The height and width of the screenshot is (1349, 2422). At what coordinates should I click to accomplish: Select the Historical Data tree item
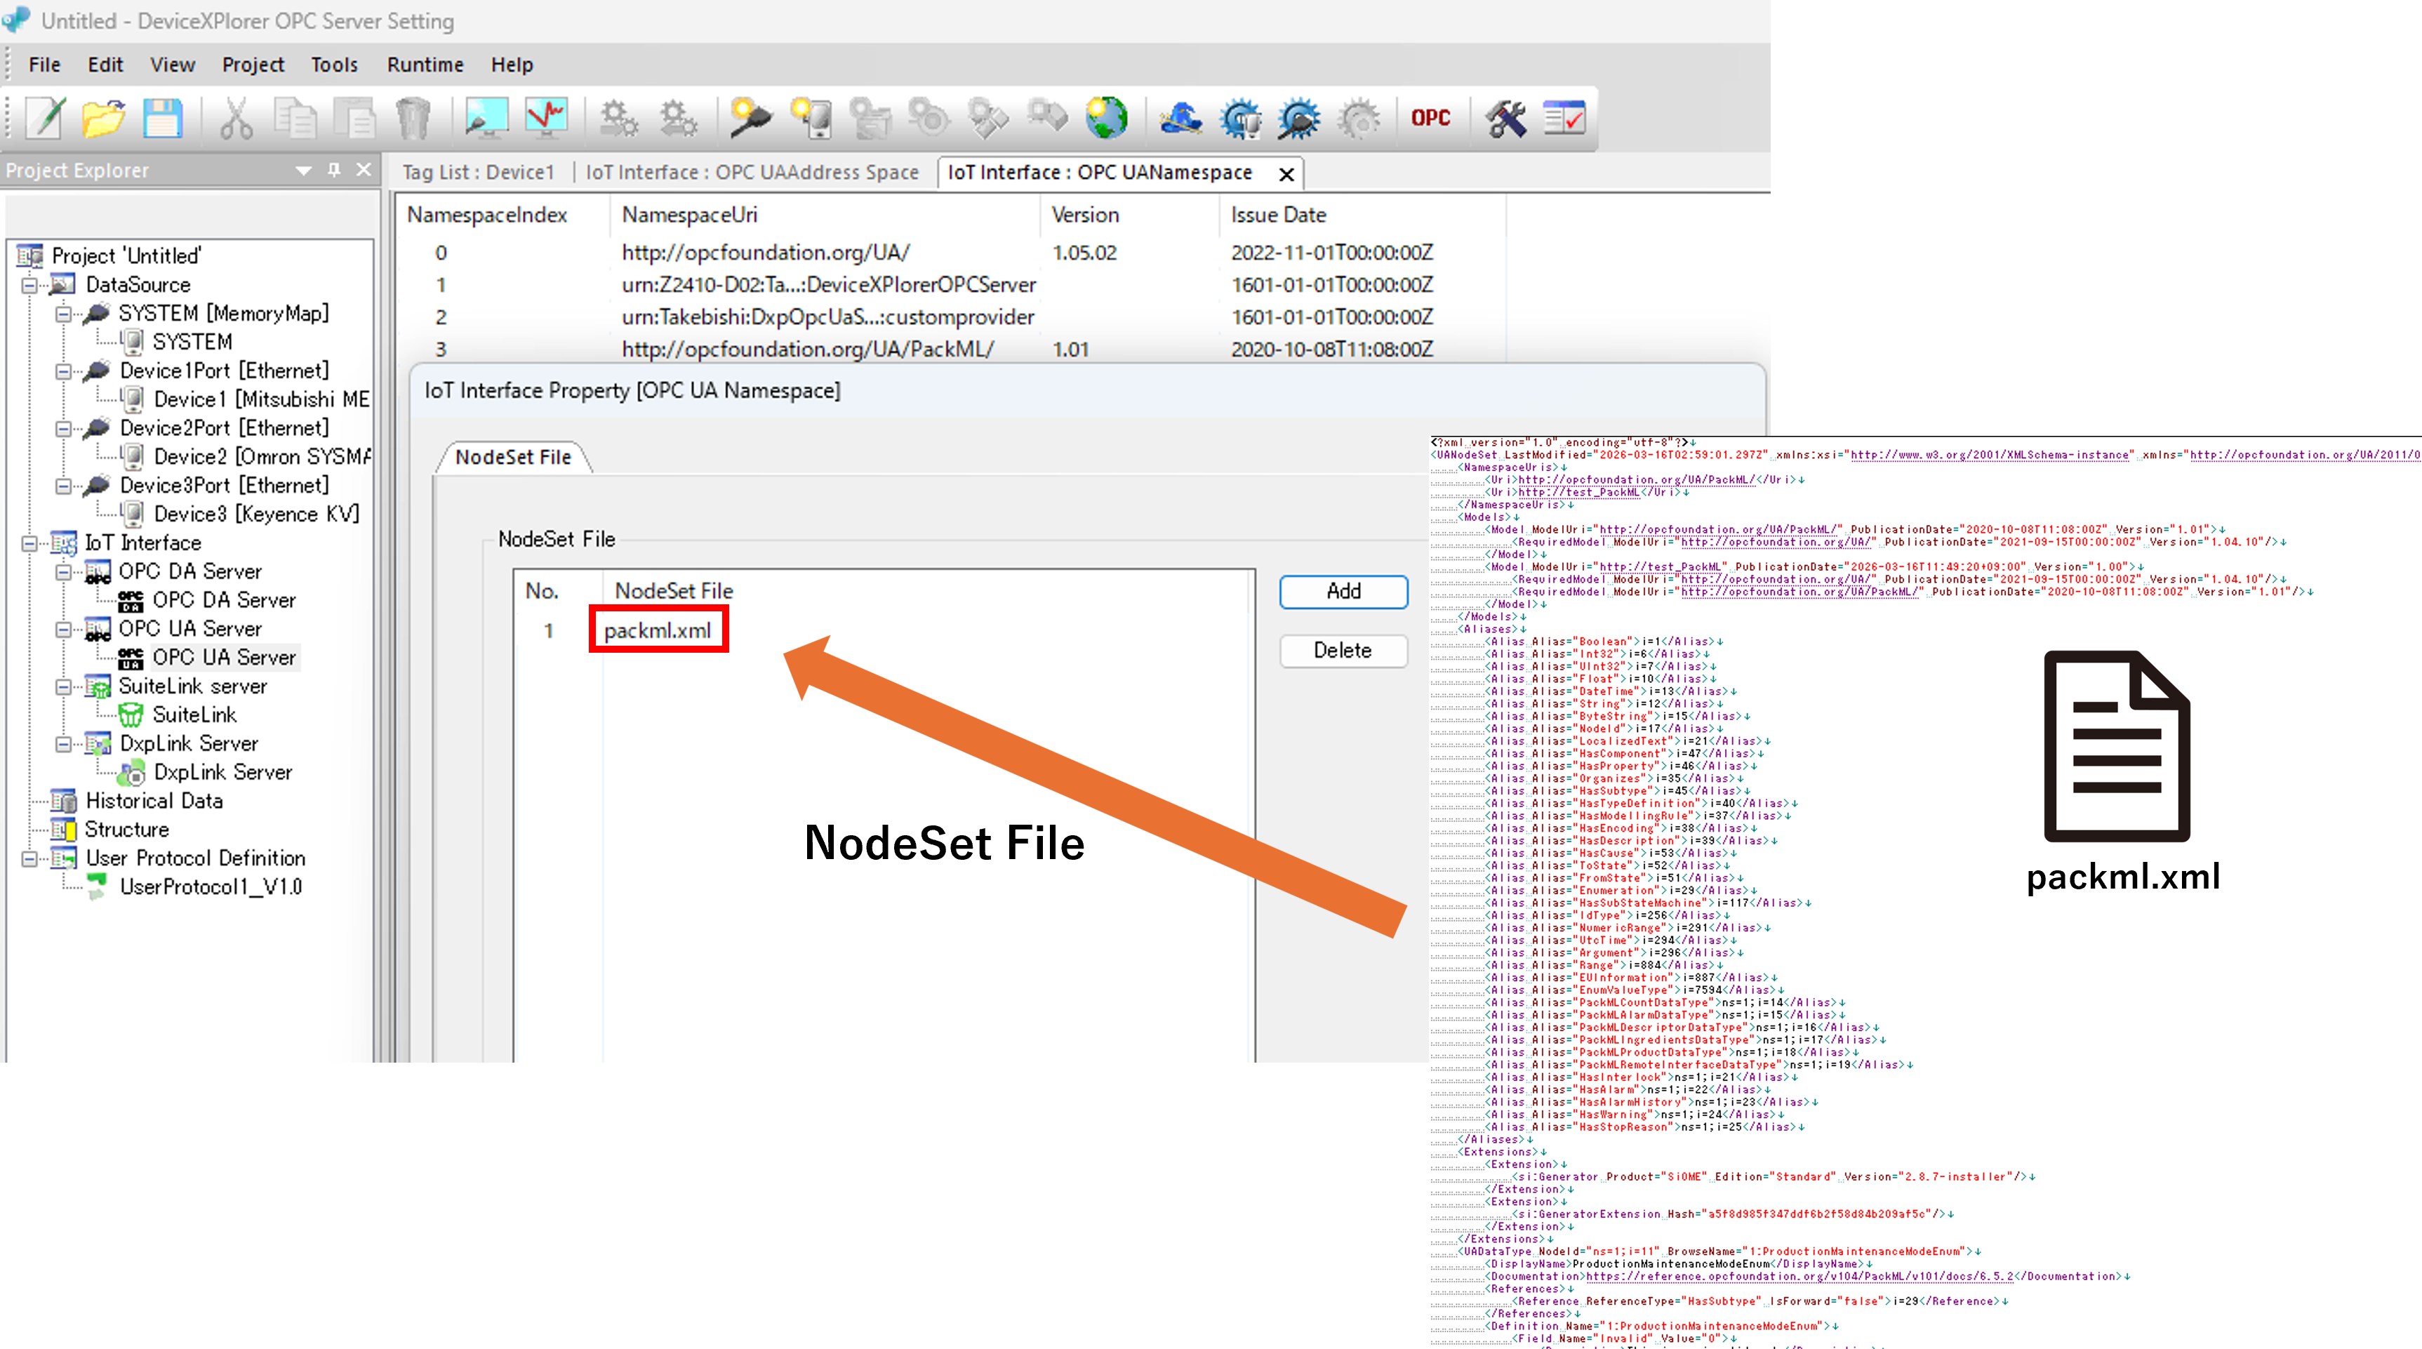(154, 801)
